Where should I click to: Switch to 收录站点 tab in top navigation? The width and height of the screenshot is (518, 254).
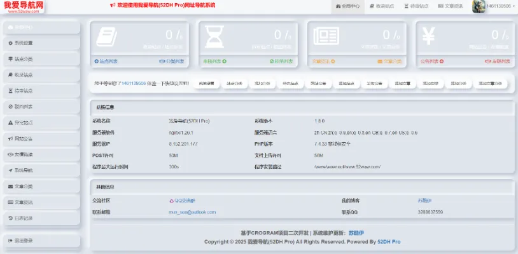click(x=381, y=6)
